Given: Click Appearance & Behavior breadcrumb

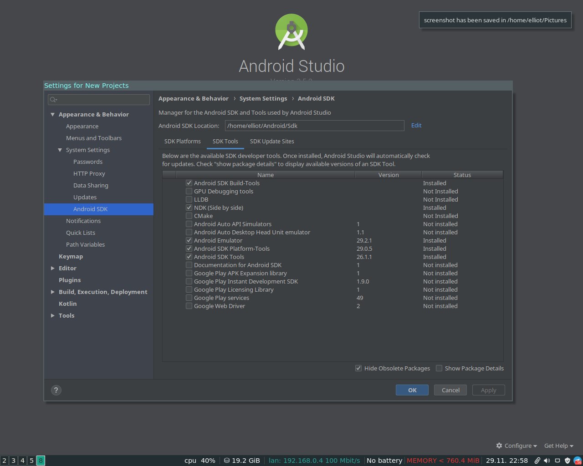Looking at the screenshot, I should point(194,98).
